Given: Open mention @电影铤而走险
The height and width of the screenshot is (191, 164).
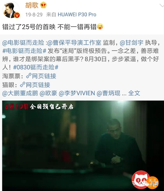Looking at the screenshot, I should click(23, 43).
